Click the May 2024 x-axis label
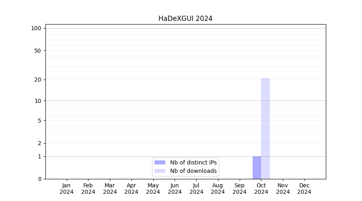This screenshot has height=201, width=362. pos(153,189)
